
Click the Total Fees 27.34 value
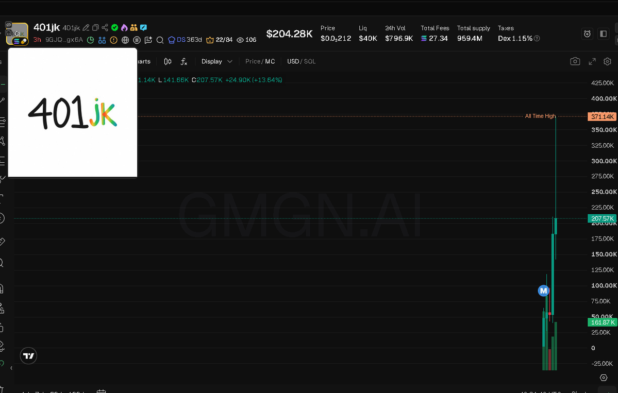click(435, 39)
